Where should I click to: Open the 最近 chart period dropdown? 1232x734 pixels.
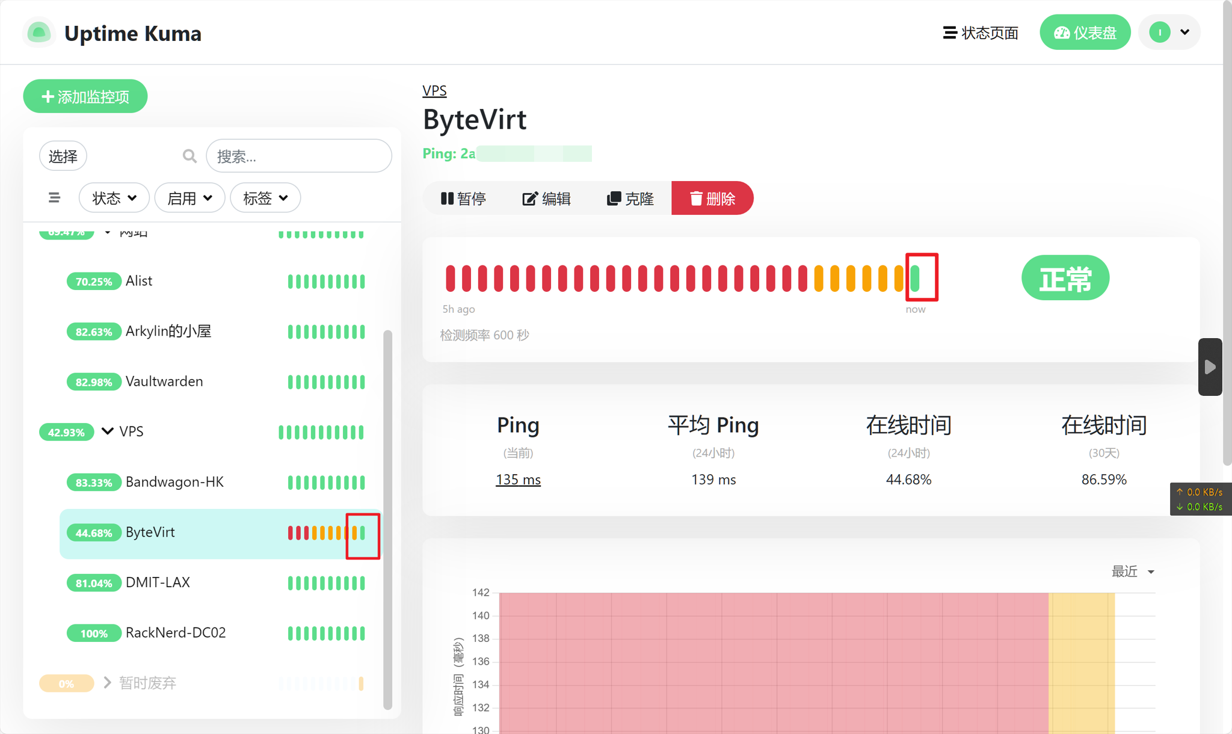pos(1133,571)
